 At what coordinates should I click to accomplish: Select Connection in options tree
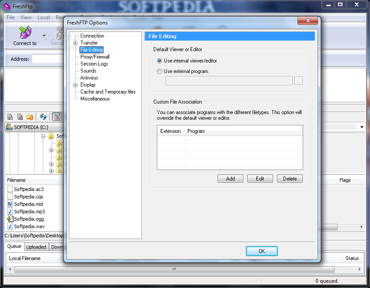point(92,36)
